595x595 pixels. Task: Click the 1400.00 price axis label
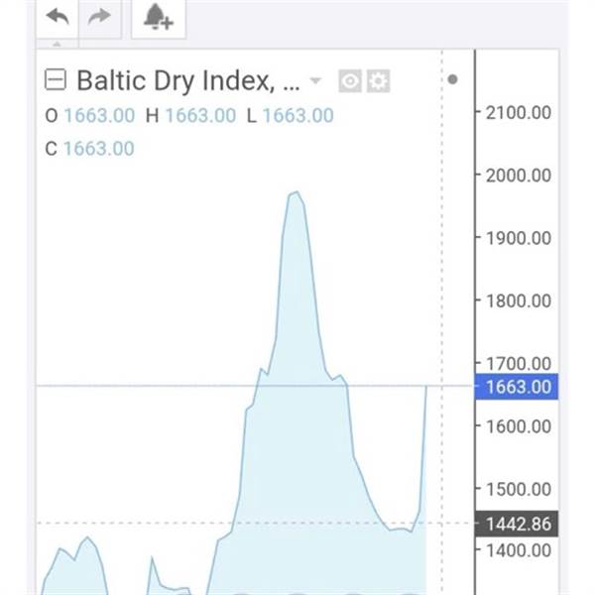coord(519,550)
